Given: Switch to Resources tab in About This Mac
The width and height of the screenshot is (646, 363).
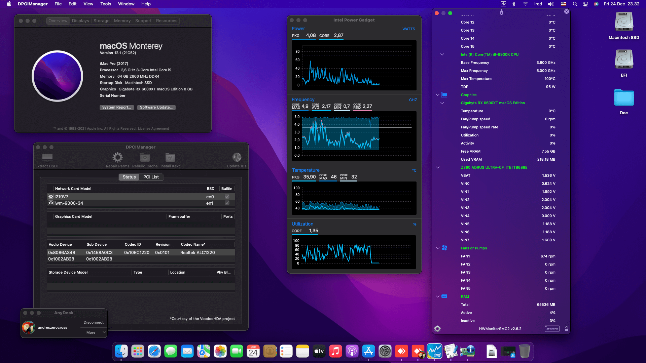Looking at the screenshot, I should point(167,21).
